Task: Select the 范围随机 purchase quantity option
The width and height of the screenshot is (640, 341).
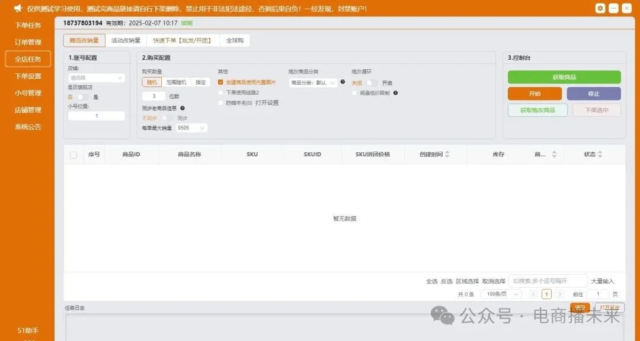Action: pyautogui.click(x=176, y=82)
